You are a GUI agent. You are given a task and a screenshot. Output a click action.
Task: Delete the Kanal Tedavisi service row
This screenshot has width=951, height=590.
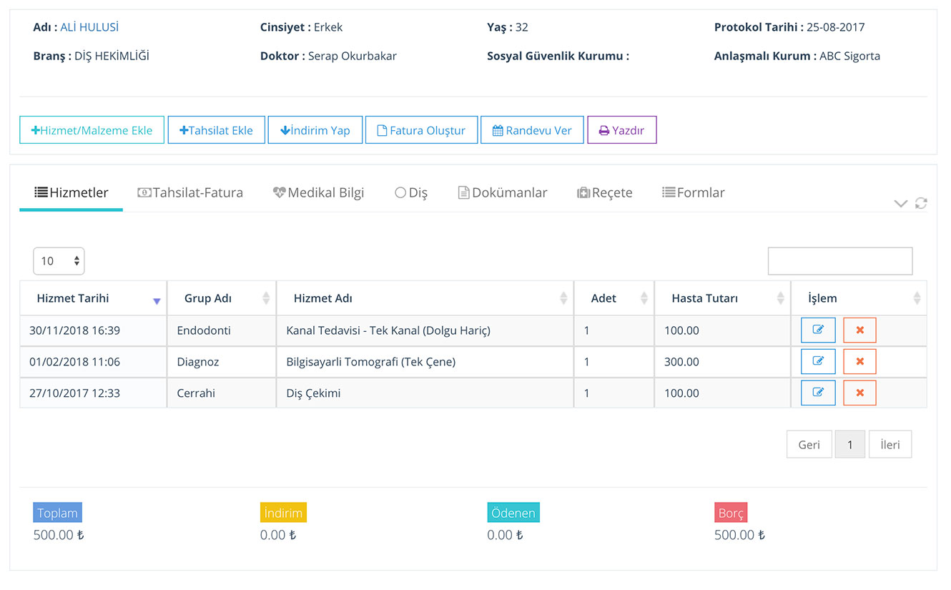(859, 330)
